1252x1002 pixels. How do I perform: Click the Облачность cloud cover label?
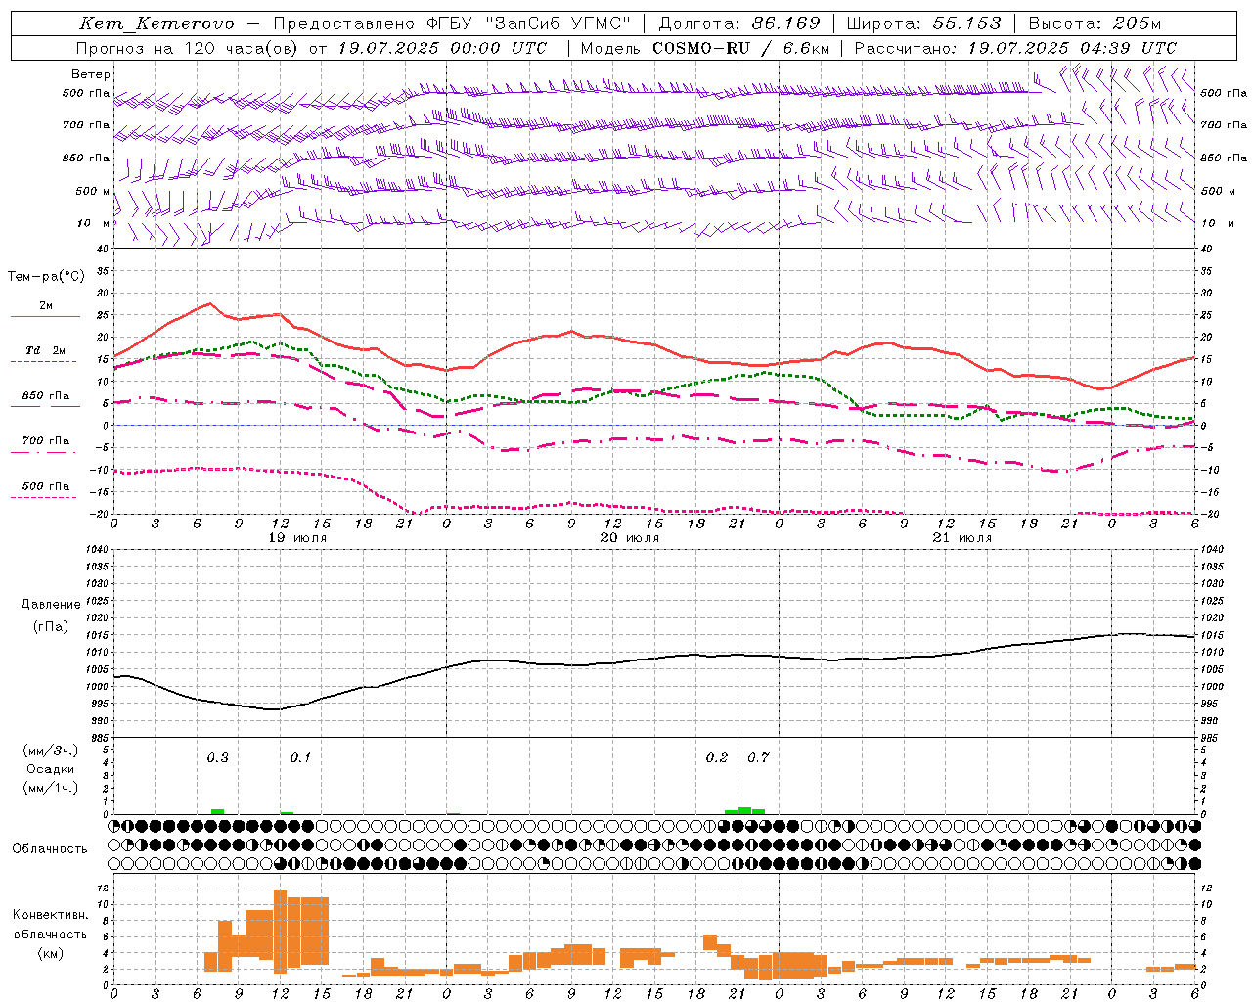pos(50,848)
